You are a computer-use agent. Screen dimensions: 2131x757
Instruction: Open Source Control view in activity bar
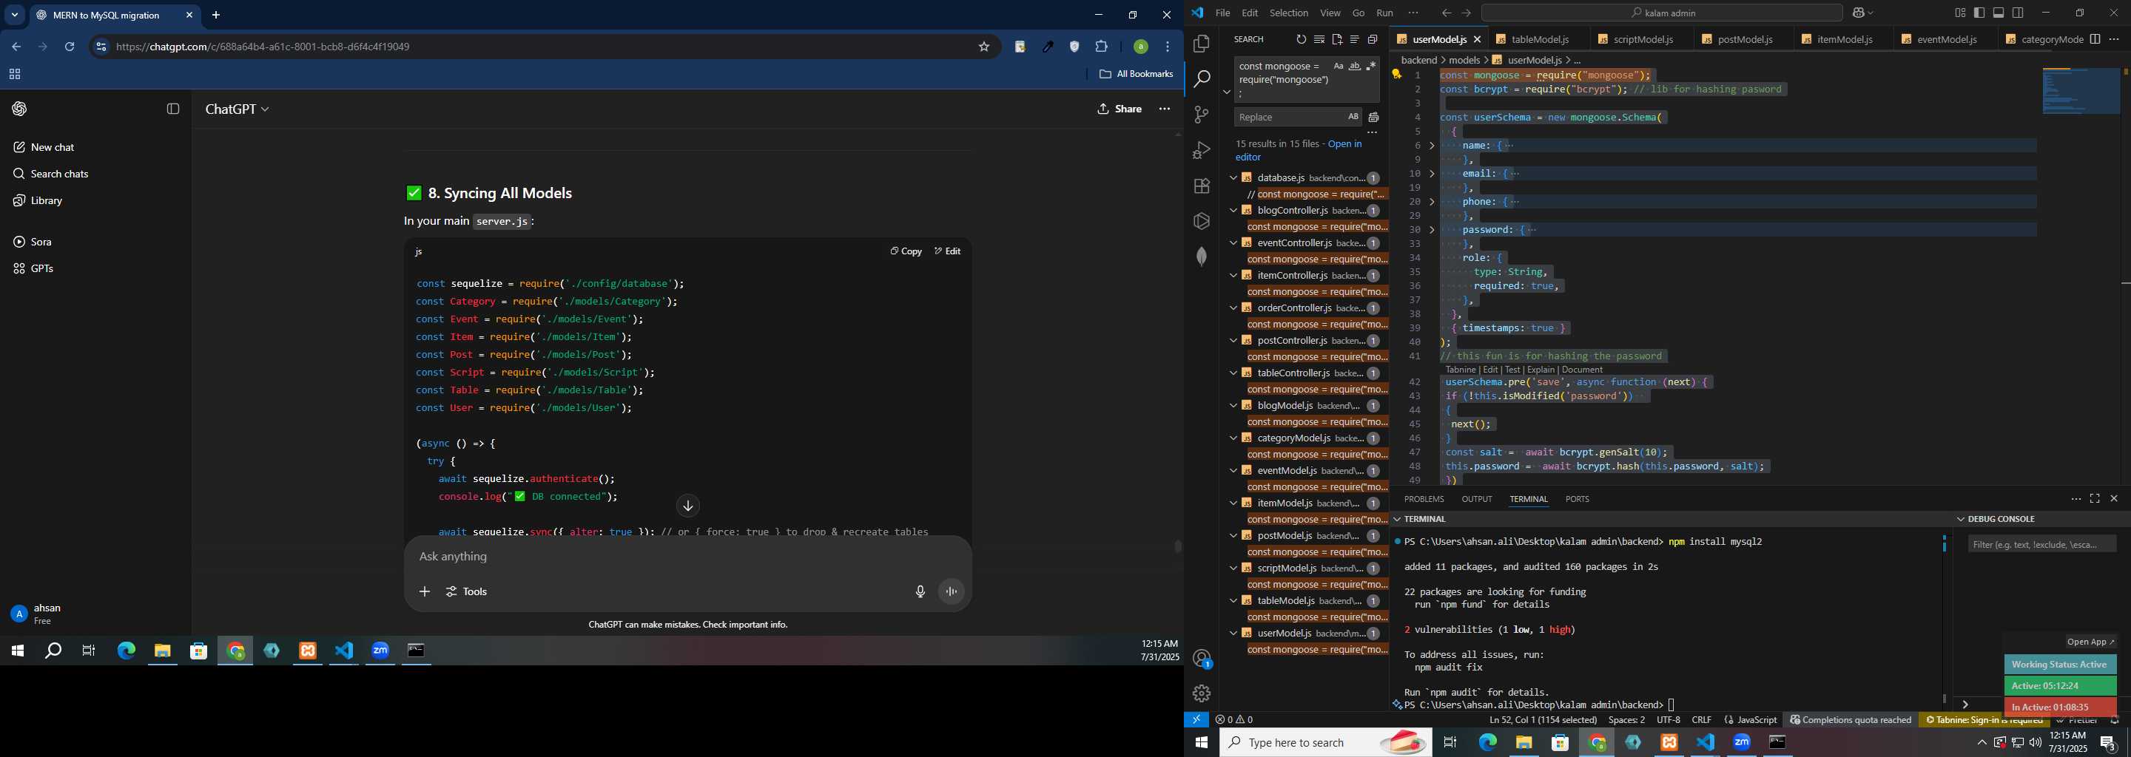point(1201,115)
